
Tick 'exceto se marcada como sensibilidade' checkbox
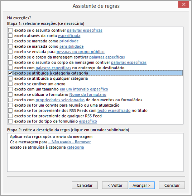[x=10, y=46]
